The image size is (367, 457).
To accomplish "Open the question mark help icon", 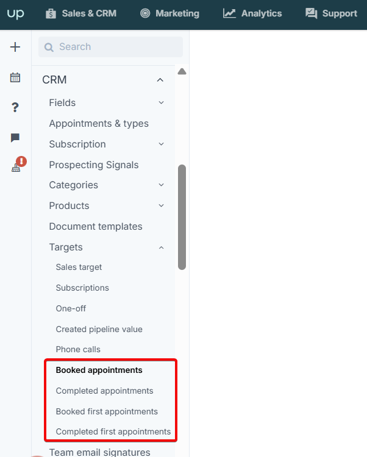I will [15, 107].
